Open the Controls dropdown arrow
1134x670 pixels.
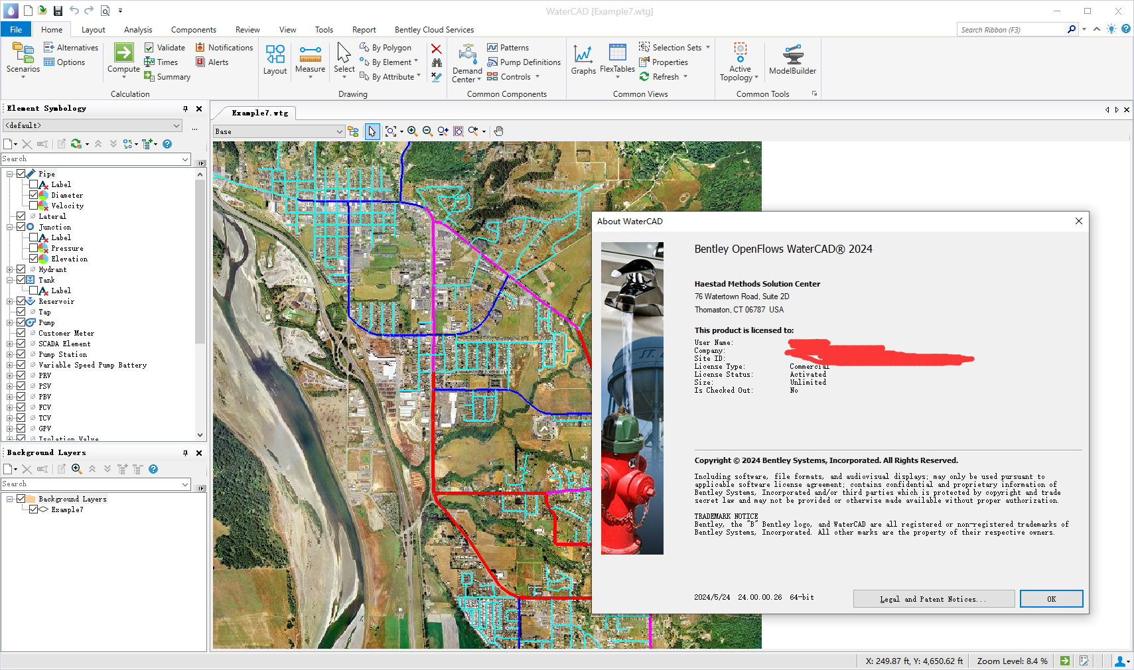tap(537, 77)
